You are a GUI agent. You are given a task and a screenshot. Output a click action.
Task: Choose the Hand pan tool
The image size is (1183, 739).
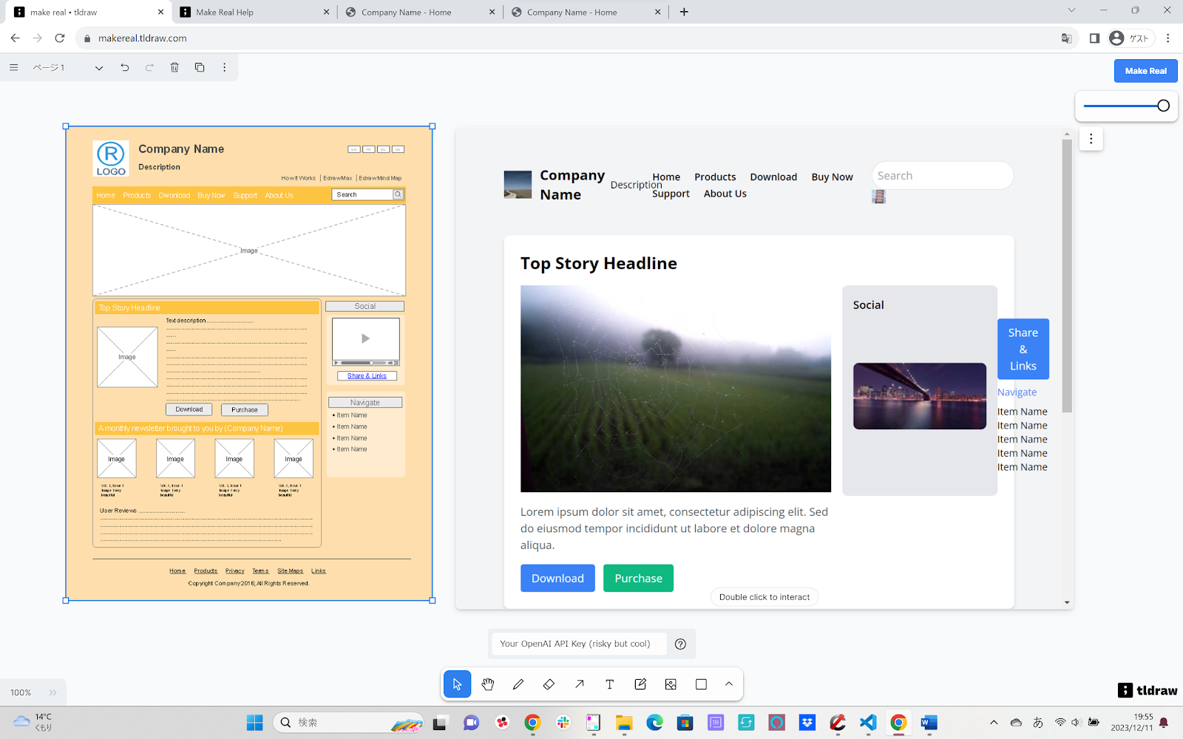(x=488, y=684)
